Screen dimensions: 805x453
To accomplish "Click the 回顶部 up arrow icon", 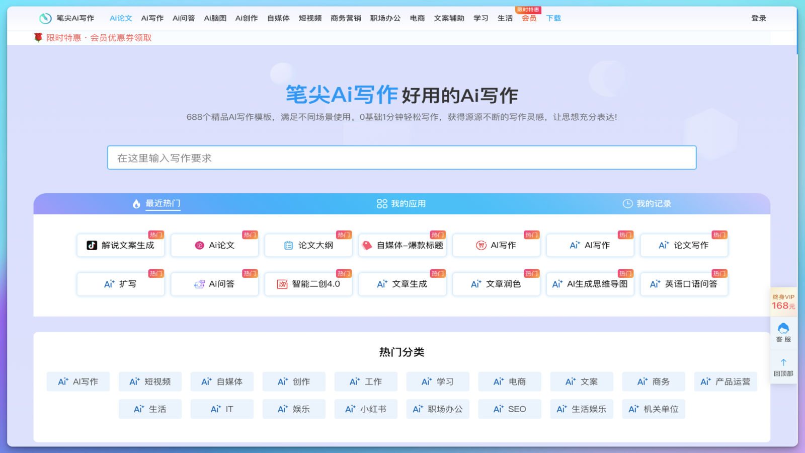I will tap(783, 362).
